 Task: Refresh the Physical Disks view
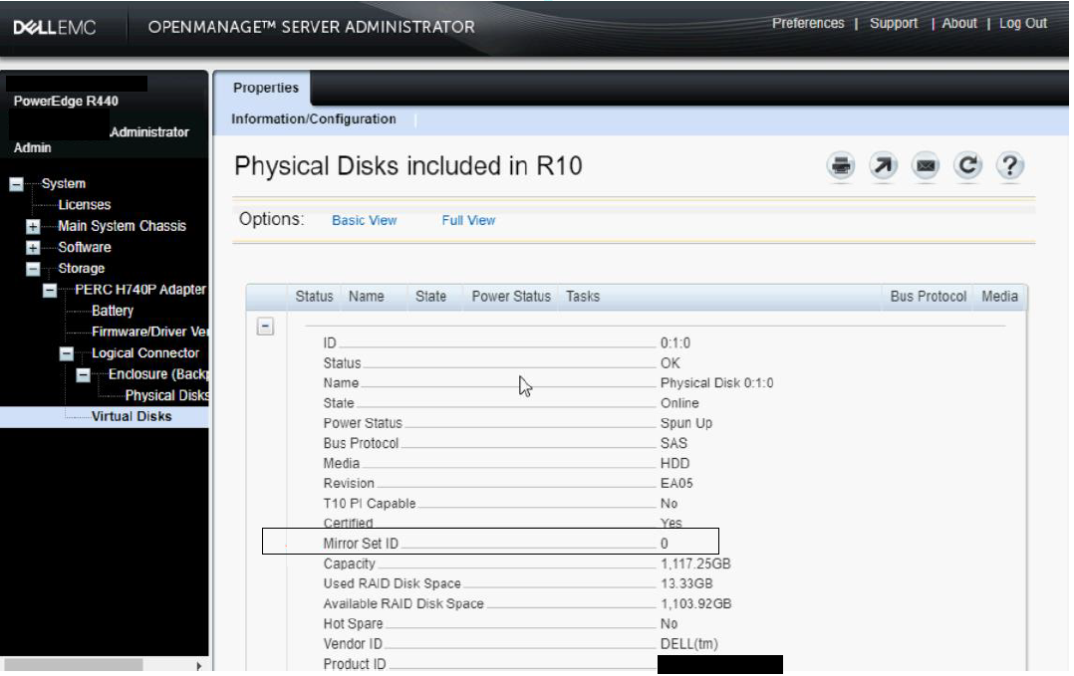(967, 166)
